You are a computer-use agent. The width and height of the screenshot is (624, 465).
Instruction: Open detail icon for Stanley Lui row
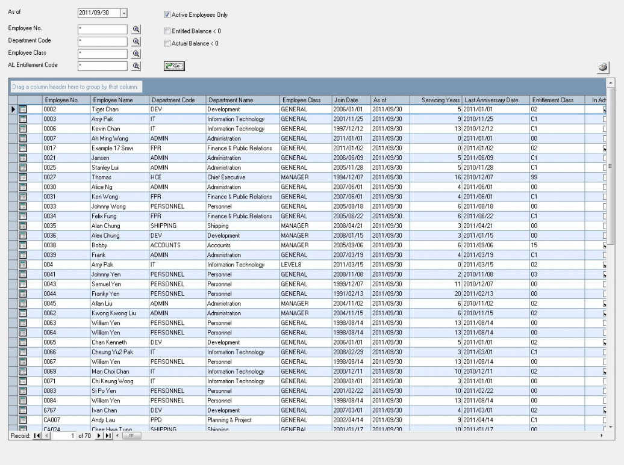click(23, 167)
